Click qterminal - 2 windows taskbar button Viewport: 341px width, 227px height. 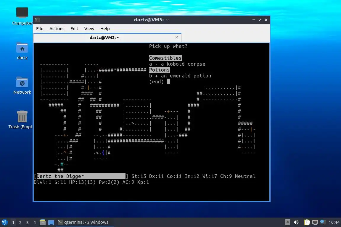pyautogui.click(x=85, y=222)
